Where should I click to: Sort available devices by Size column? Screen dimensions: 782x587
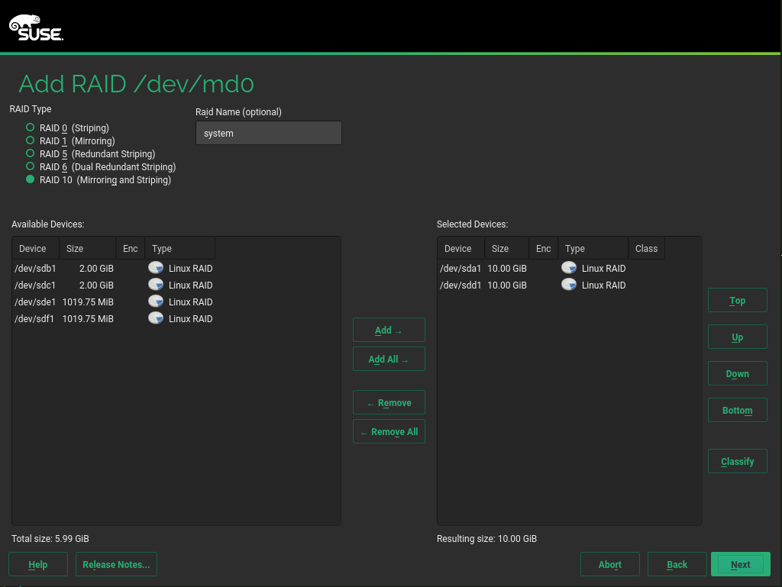click(87, 249)
